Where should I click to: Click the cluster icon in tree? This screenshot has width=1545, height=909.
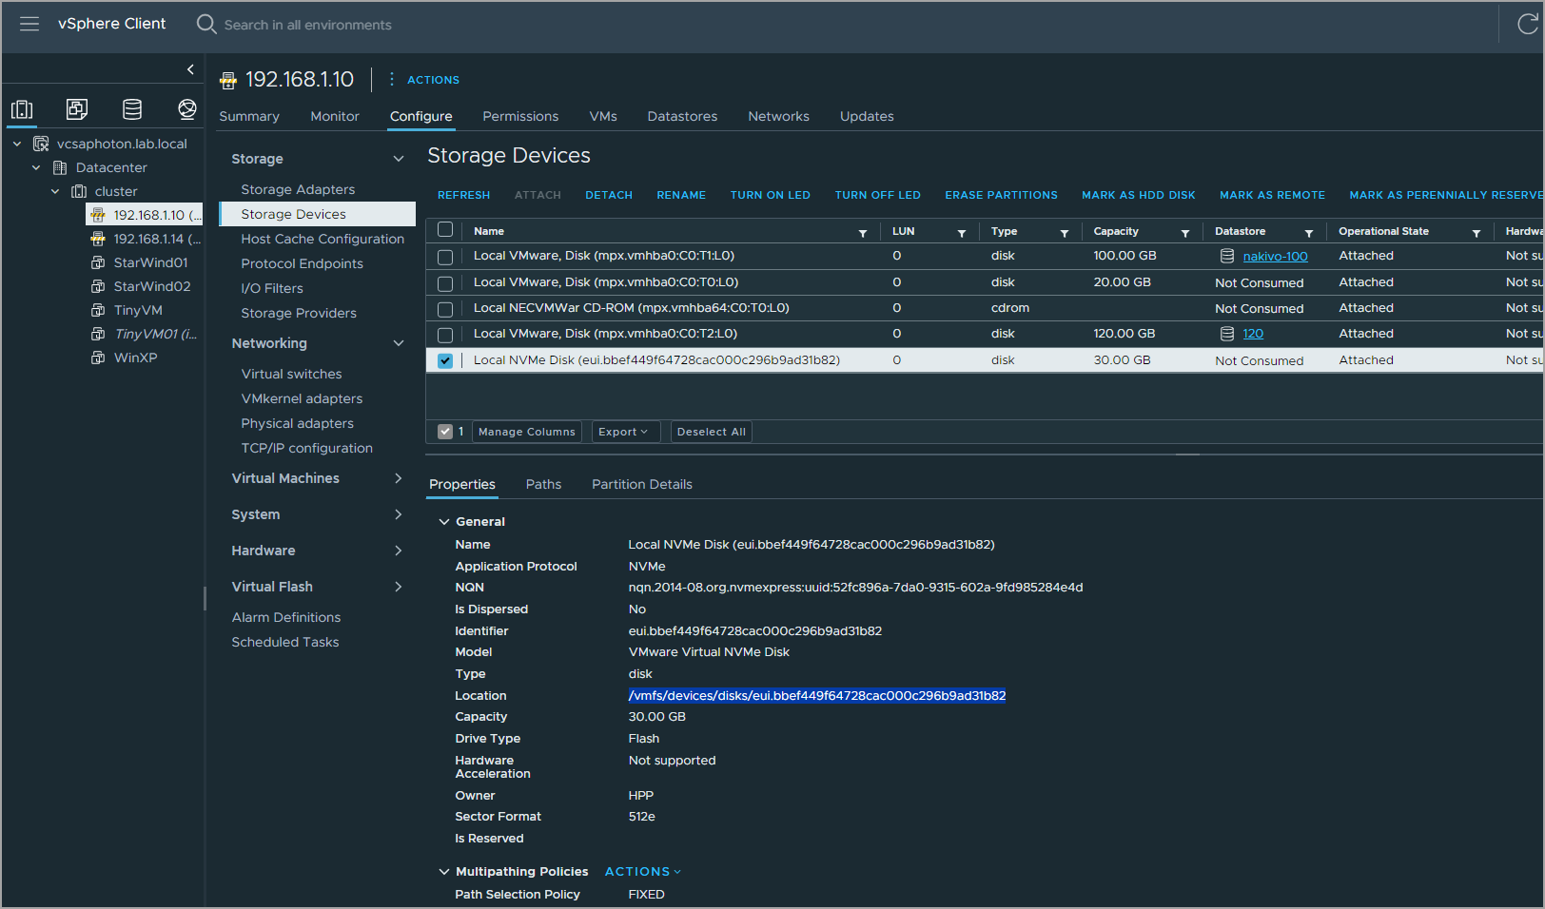(x=79, y=191)
